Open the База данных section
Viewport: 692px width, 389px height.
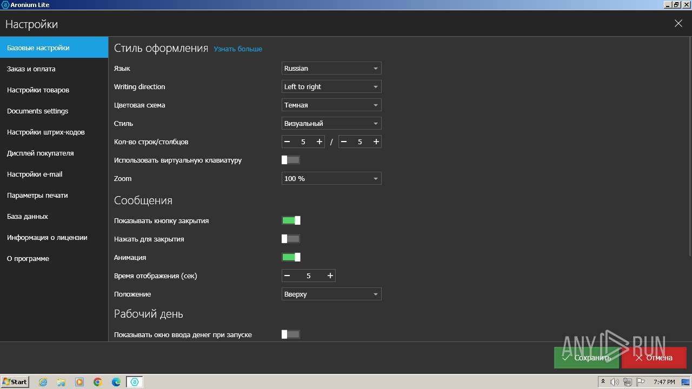click(54, 216)
